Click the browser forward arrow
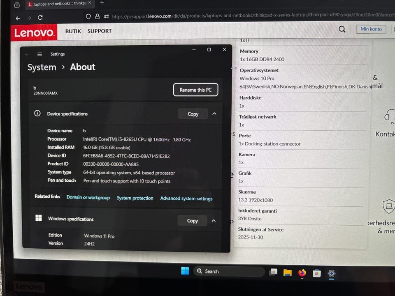 pyautogui.click(x=29, y=18)
